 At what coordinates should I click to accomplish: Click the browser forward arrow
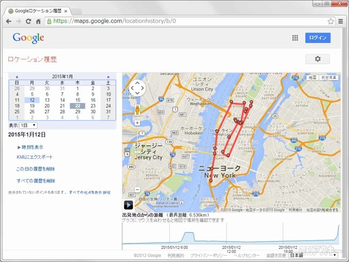point(19,21)
